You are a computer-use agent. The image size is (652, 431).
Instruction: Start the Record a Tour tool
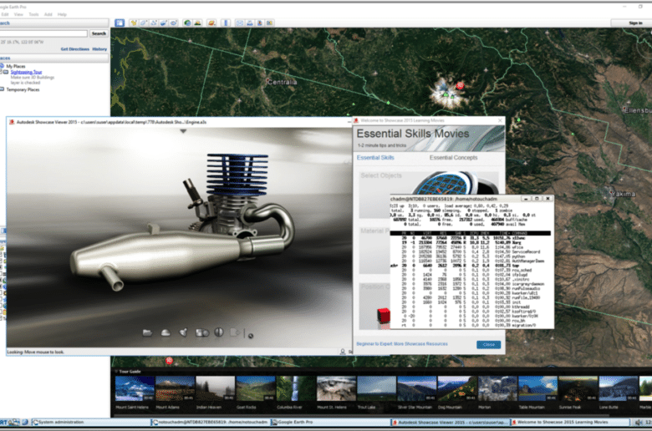point(173,23)
